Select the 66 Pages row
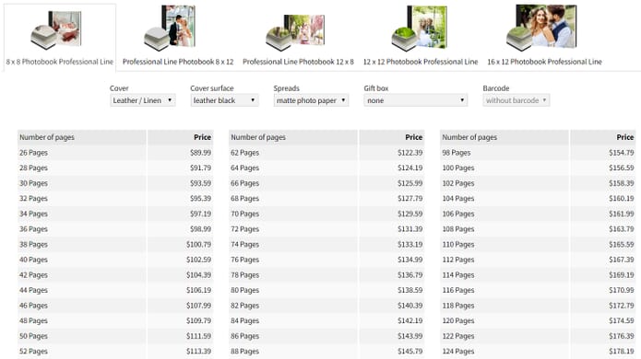The image size is (641, 359). tap(326, 183)
